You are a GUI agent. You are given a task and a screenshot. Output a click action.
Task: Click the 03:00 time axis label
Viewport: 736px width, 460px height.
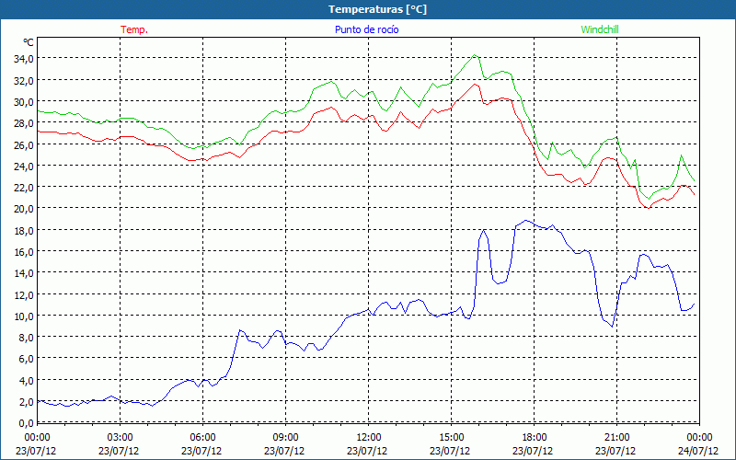tap(121, 437)
